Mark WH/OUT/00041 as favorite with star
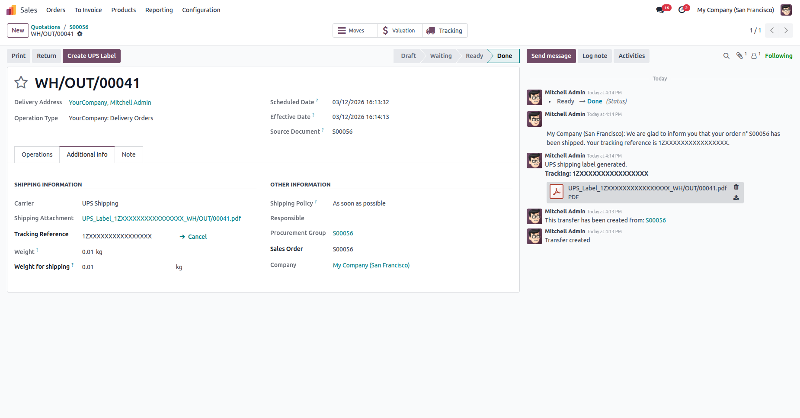Image resolution: width=800 pixels, height=418 pixels. click(x=21, y=82)
